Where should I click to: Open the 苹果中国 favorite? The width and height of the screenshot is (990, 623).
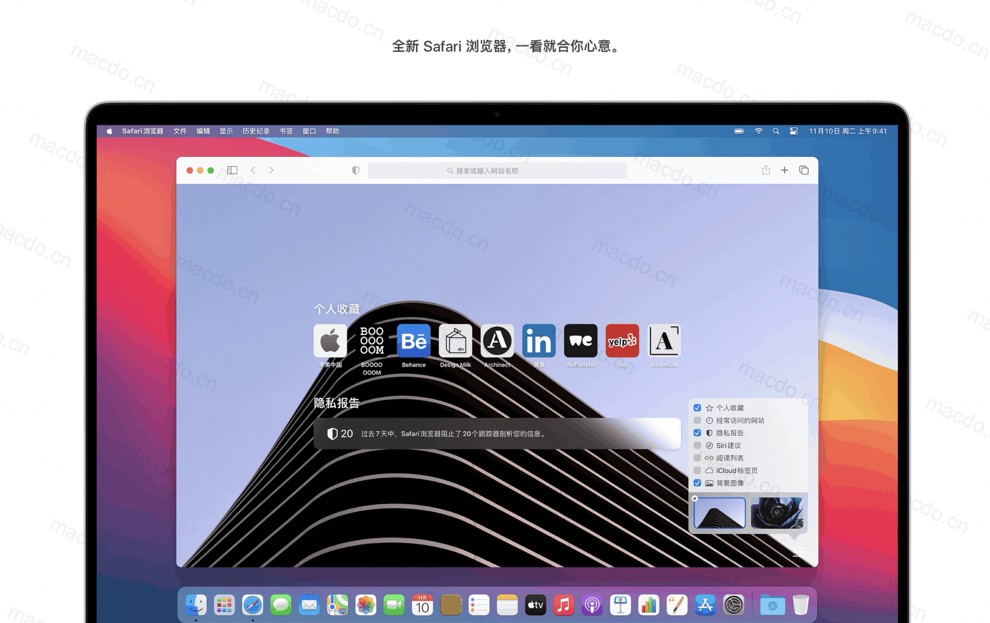(330, 341)
